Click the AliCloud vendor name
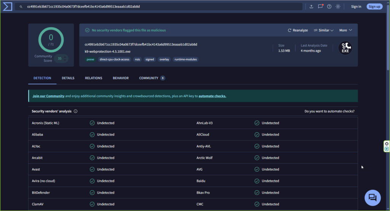The image size is (390, 211). point(203,135)
